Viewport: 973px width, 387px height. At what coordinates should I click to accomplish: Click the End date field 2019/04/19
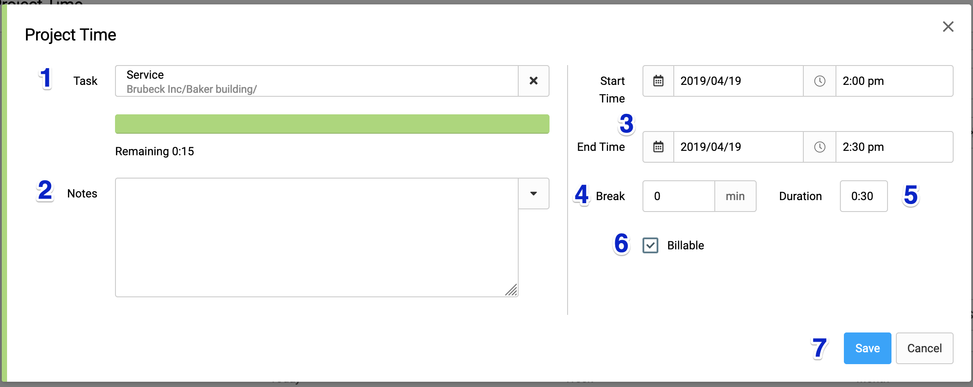tap(739, 147)
